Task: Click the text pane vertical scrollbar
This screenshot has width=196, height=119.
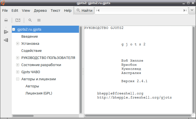Action: [x=194, y=70]
